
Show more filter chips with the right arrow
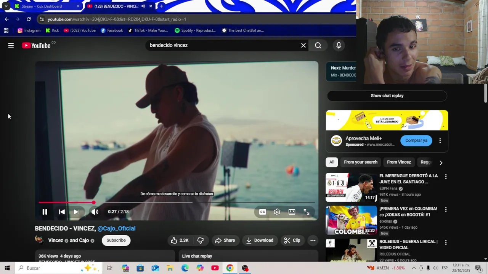click(441, 162)
